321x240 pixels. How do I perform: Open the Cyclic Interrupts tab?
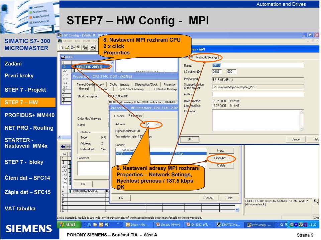pos(119,84)
